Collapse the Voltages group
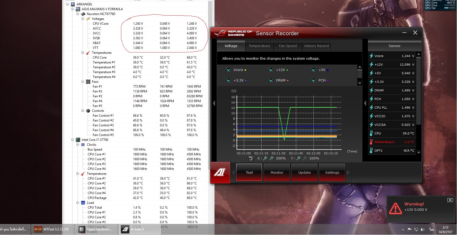Viewport: 457px width, 235px height. [83, 19]
